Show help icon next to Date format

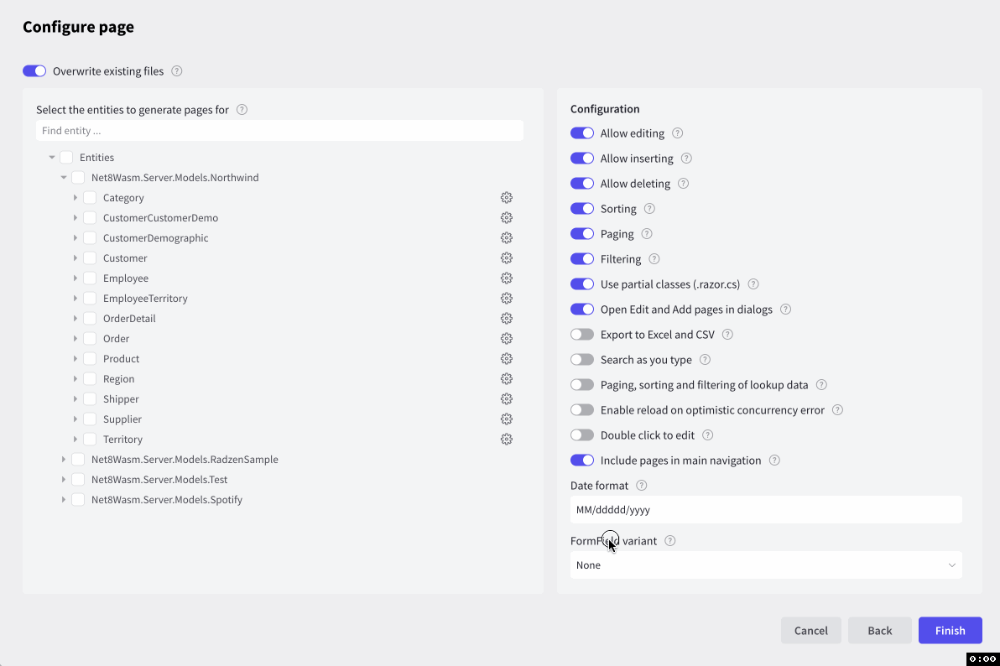click(642, 486)
